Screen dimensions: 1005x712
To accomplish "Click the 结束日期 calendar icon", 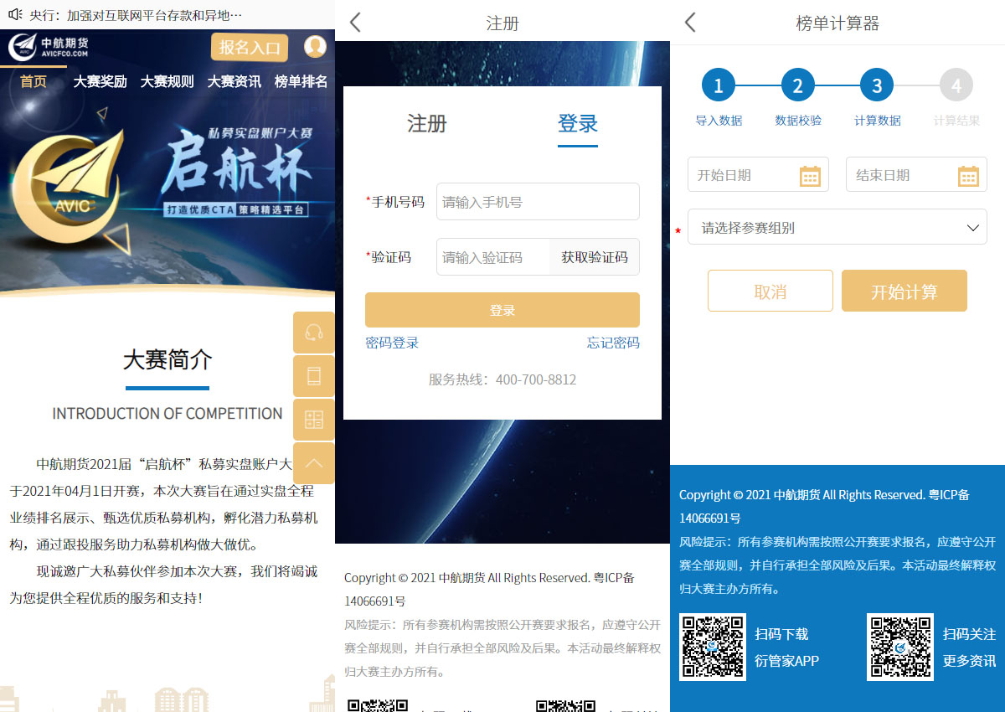I will point(968,175).
